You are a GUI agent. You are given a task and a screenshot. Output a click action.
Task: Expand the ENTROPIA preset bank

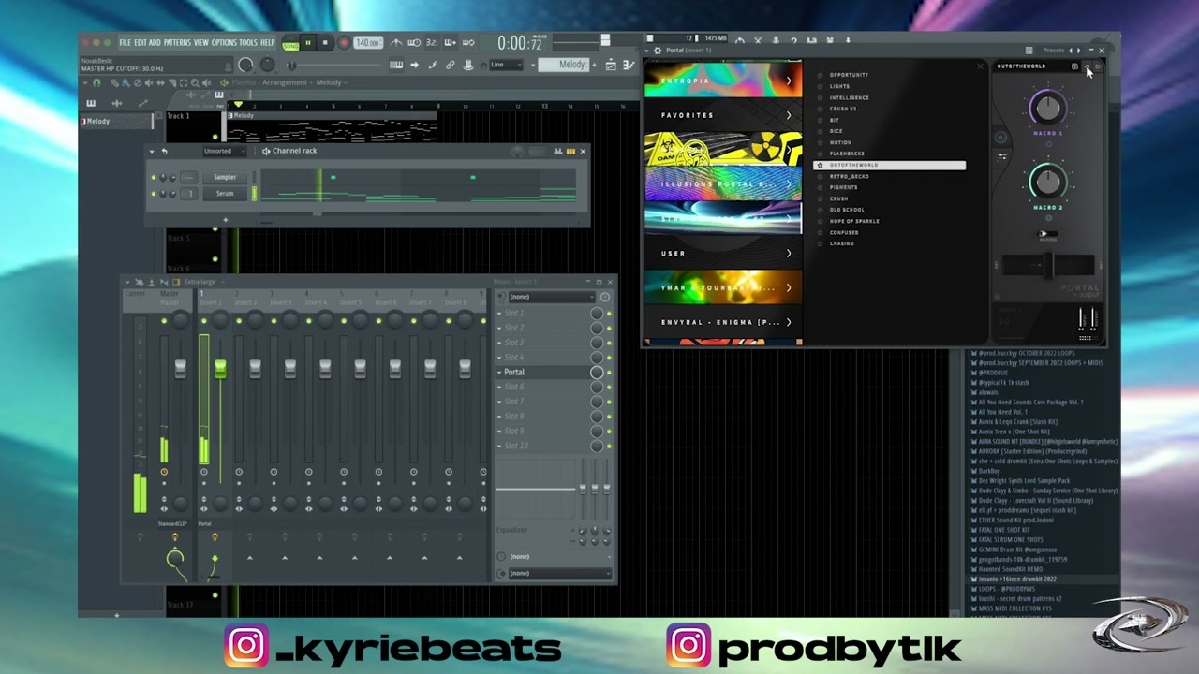(722, 81)
